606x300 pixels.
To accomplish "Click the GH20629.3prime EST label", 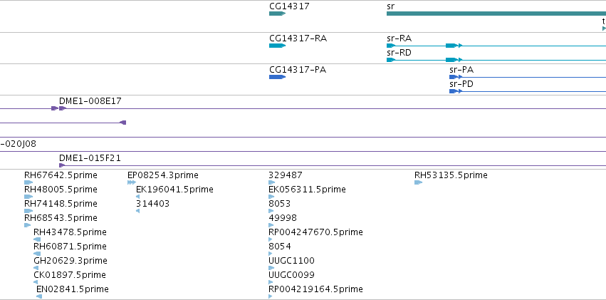I will pyautogui.click(x=70, y=261).
